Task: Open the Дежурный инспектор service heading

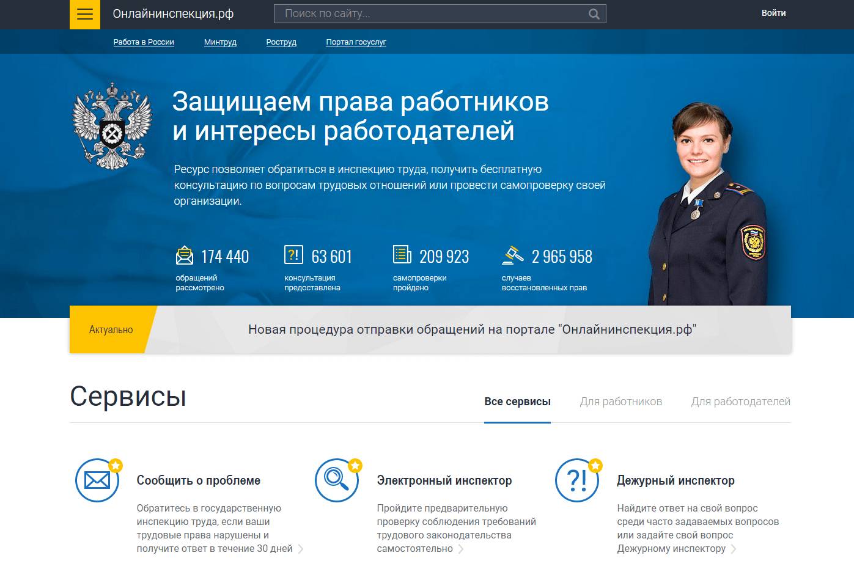Action: [675, 480]
